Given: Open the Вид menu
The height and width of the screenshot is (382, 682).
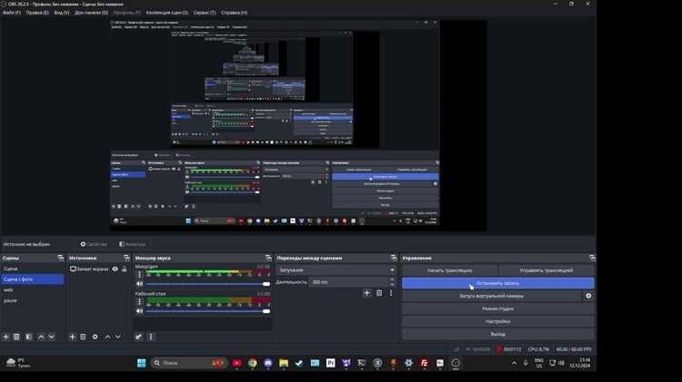Looking at the screenshot, I should click(x=61, y=13).
